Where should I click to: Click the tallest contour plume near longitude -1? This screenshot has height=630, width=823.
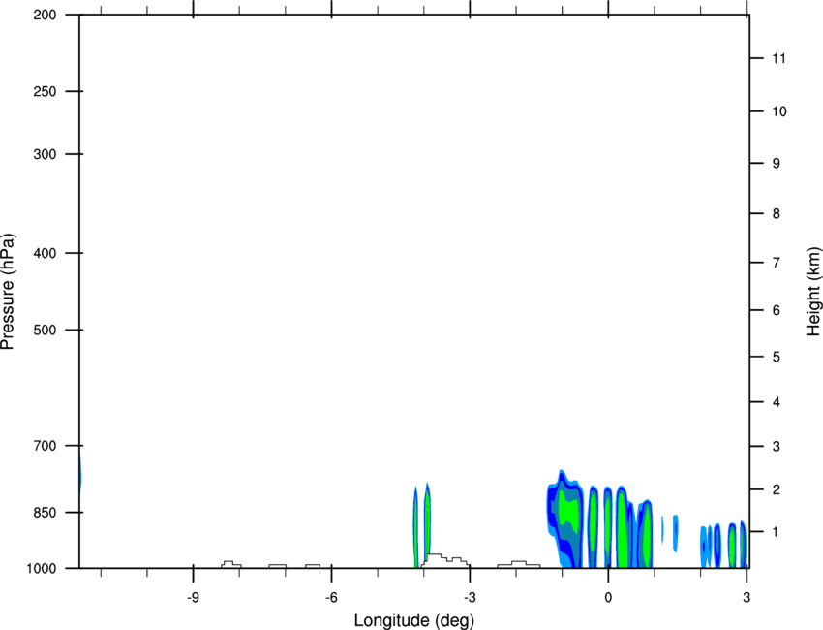pyautogui.click(x=565, y=518)
